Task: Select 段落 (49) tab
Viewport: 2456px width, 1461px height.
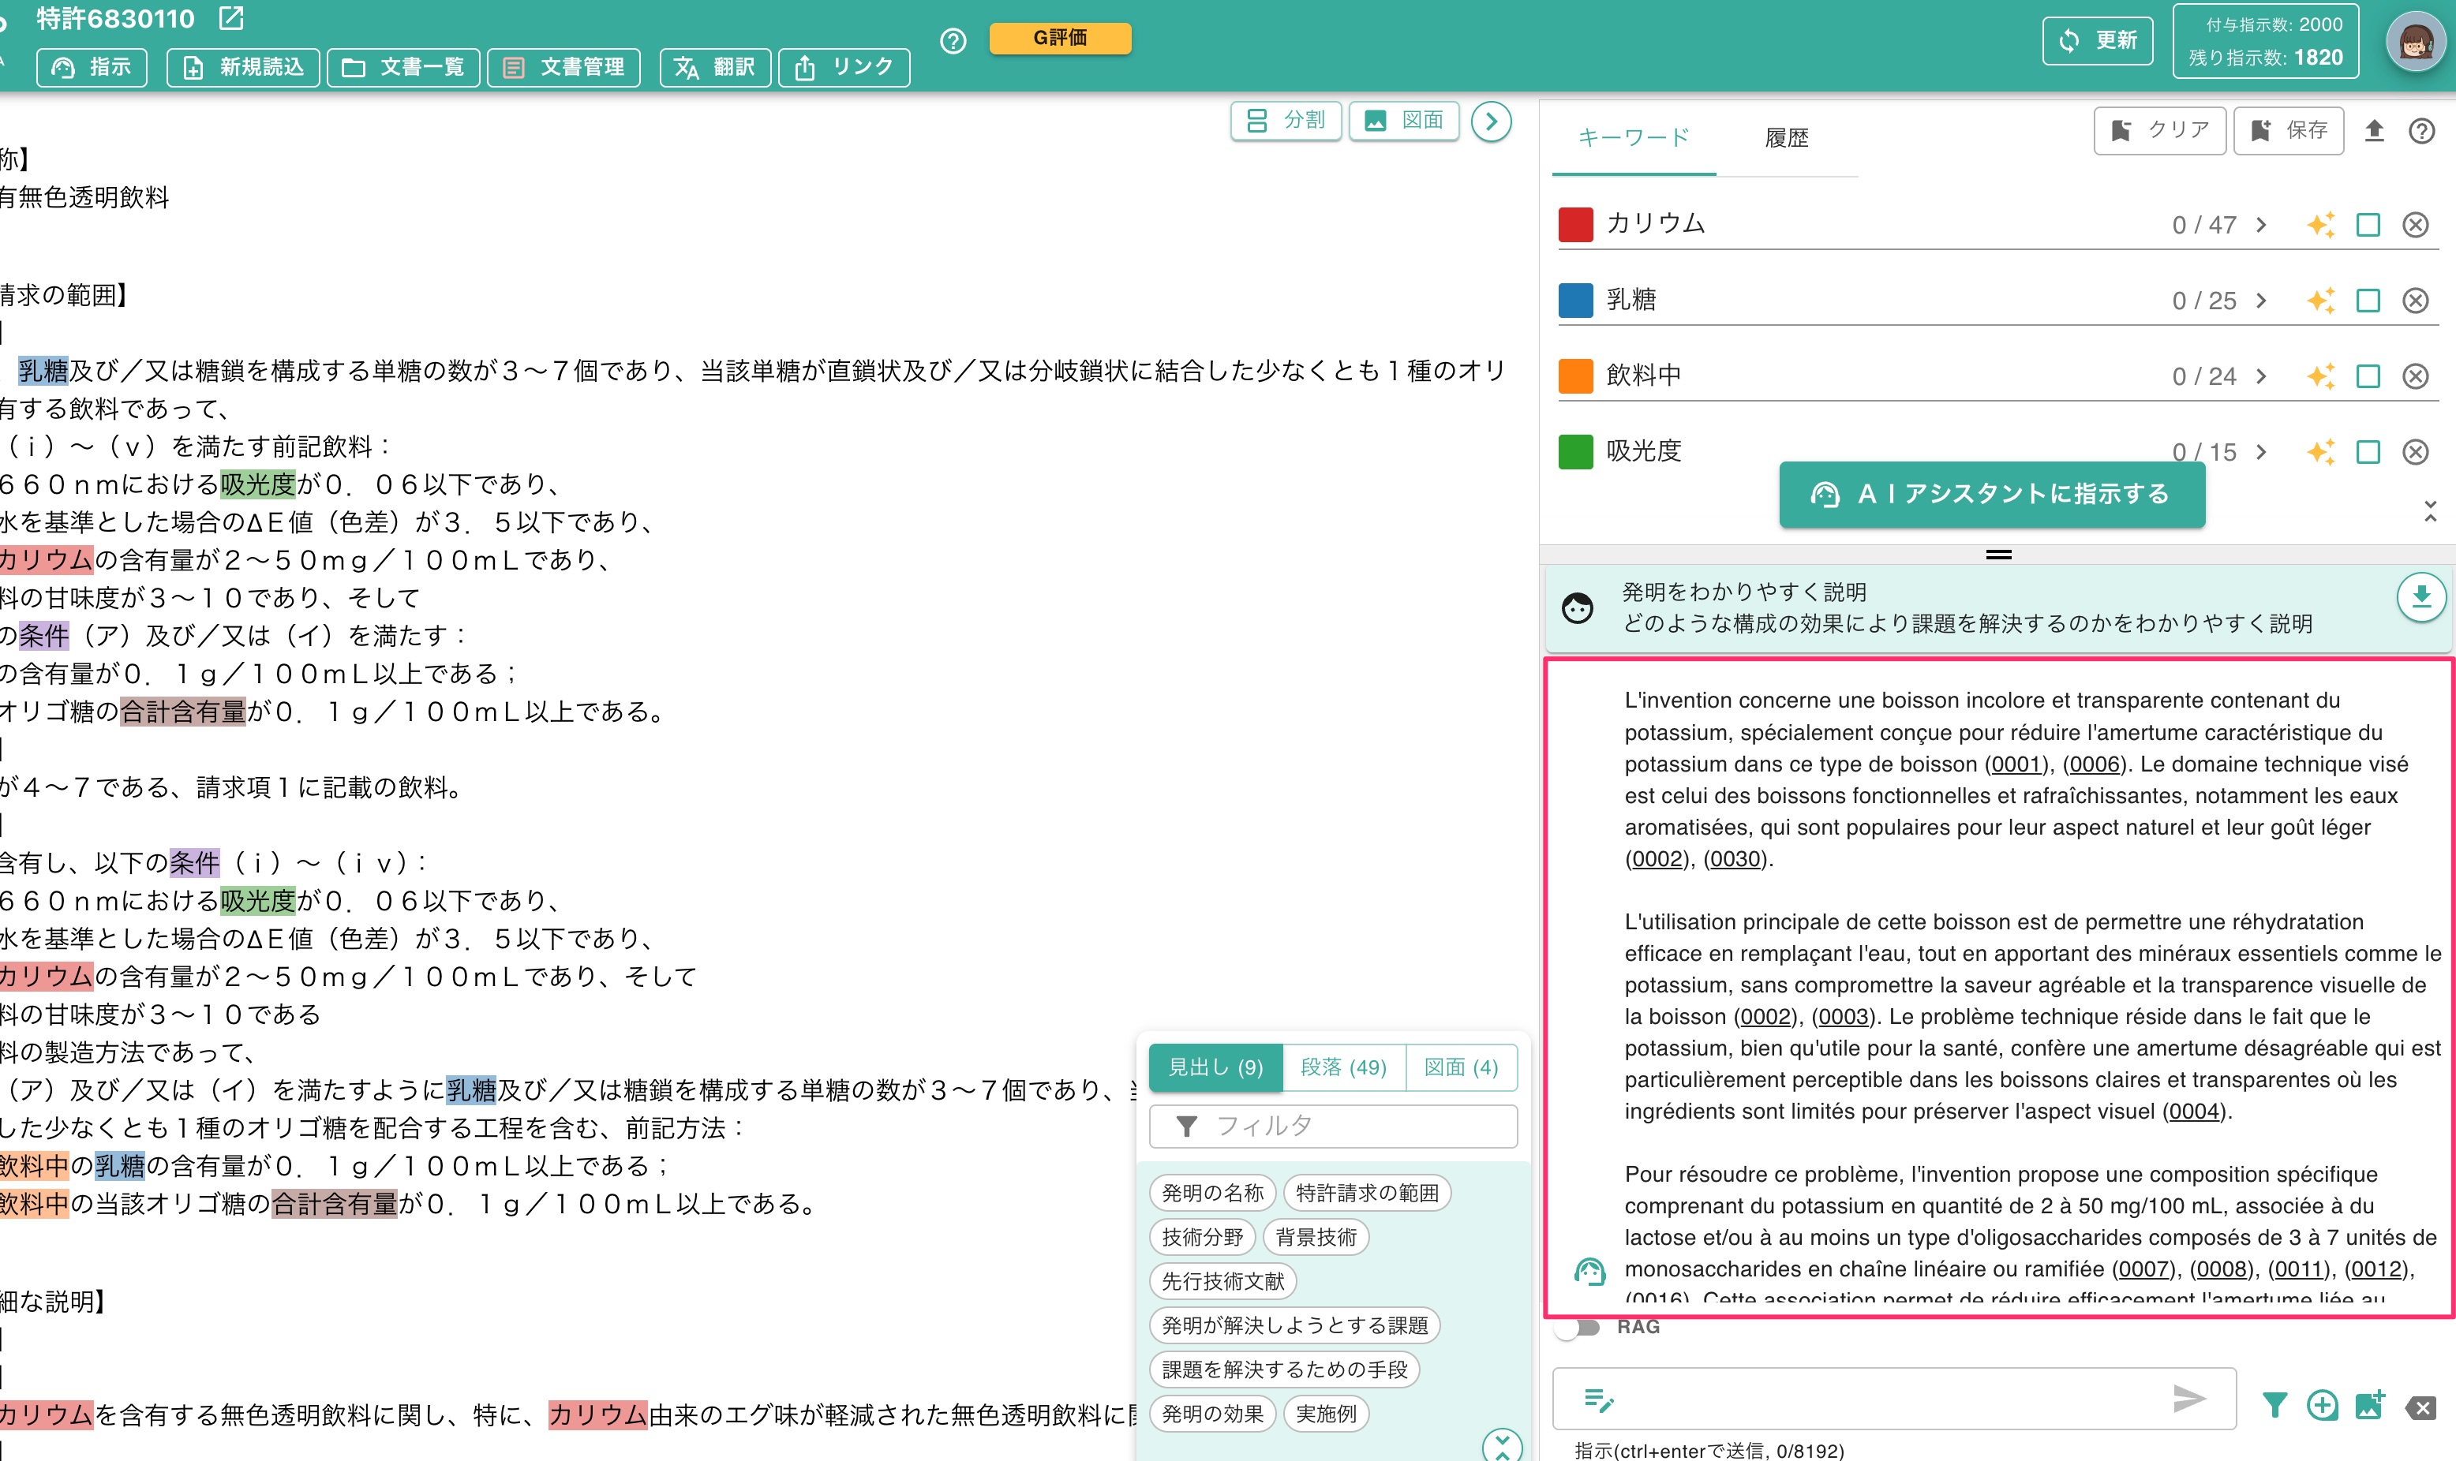Action: 1343,1067
